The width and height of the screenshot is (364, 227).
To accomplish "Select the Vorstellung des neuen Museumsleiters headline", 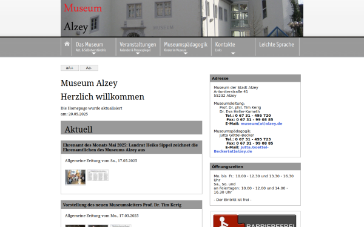I will pos(122,205).
